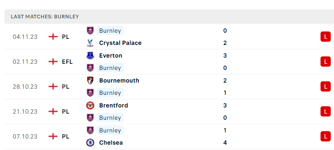Open the Bournemouth team link
This screenshot has width=334, height=150.
tap(119, 81)
